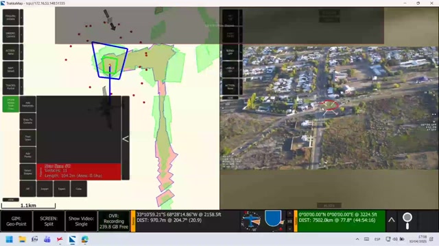Click the FOLLOW button in map sidebar
Viewport: 439px width, 246px height.
[x=11, y=17]
